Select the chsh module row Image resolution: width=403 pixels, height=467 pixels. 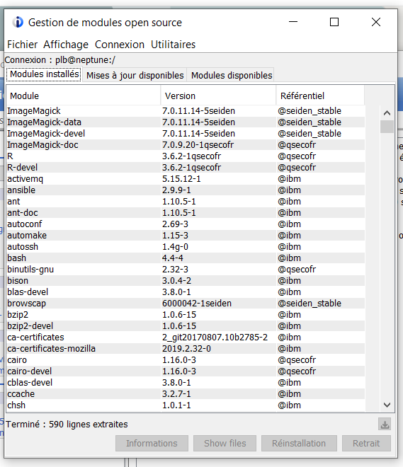pos(186,405)
